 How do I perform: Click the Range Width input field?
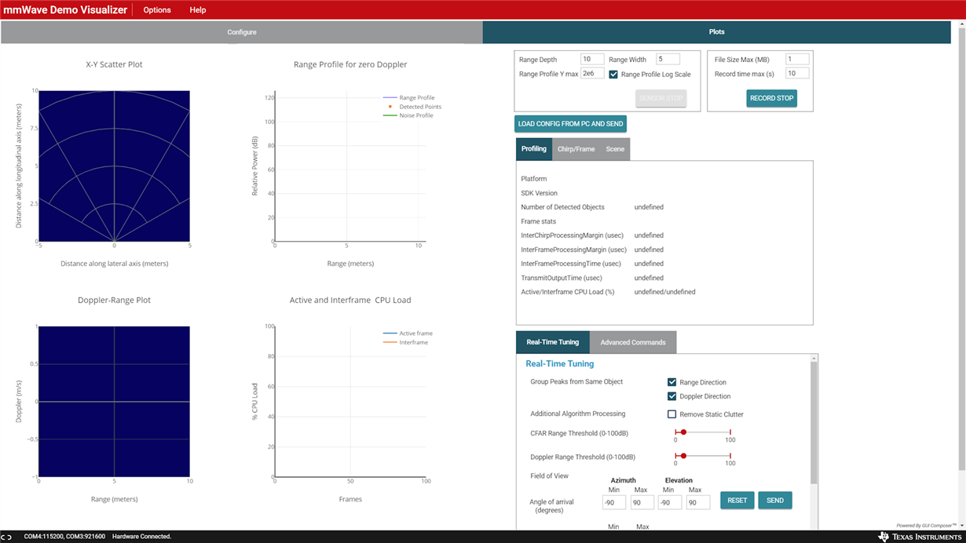(668, 60)
